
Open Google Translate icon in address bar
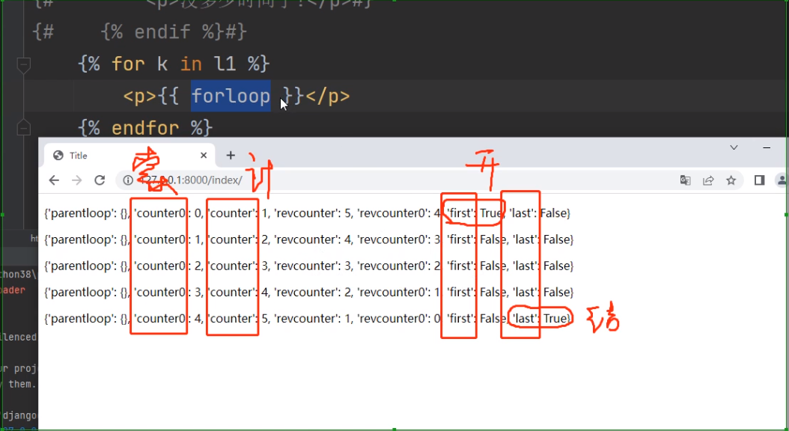(x=686, y=180)
